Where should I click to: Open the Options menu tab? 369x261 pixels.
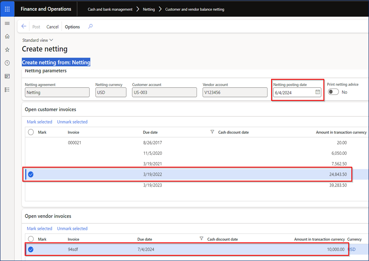[72, 27]
